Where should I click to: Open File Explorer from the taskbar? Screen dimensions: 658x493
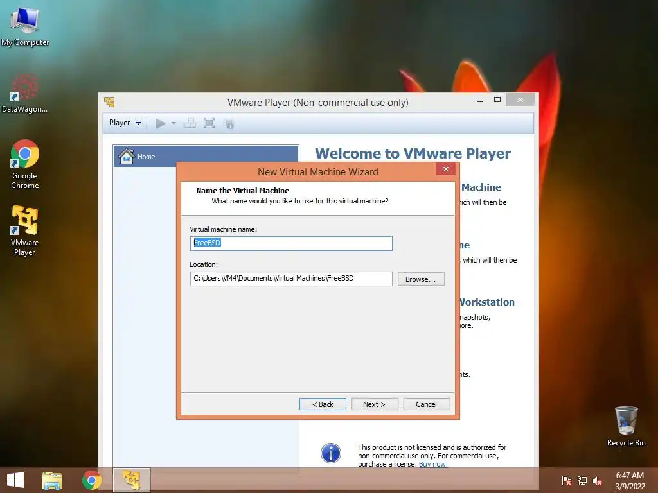pos(52,480)
